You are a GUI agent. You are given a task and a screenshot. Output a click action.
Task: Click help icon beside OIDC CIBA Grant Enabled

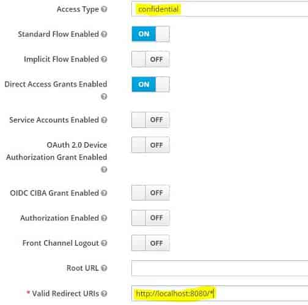pos(104,193)
